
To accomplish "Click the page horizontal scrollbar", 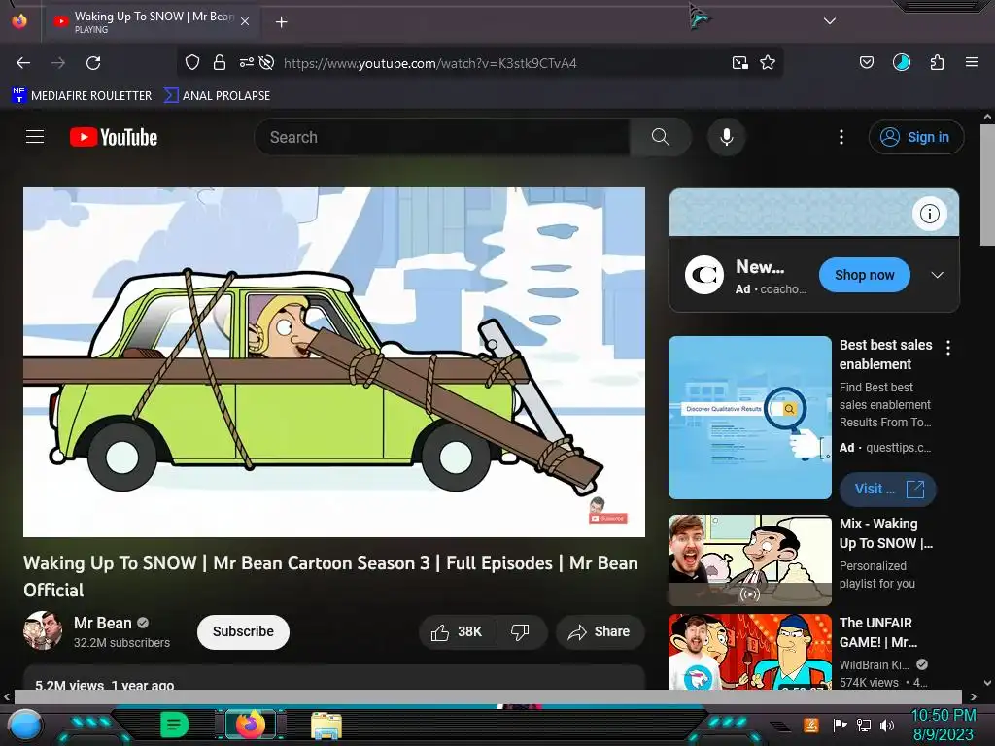I will click(x=488, y=696).
